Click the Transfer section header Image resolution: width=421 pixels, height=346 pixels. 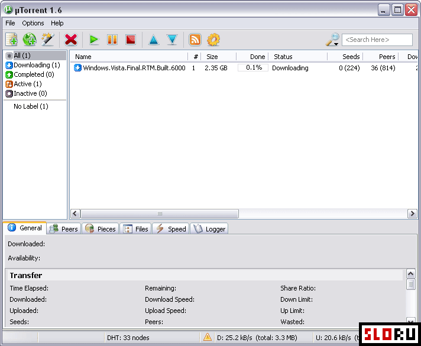pyautogui.click(x=205, y=275)
